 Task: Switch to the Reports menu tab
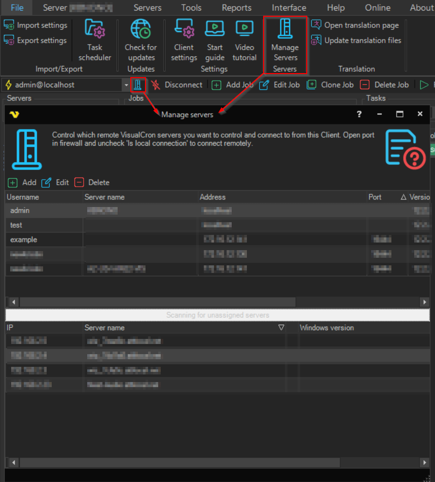[236, 8]
